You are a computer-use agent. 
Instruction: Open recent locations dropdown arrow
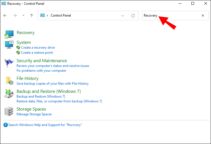(x=23, y=15)
